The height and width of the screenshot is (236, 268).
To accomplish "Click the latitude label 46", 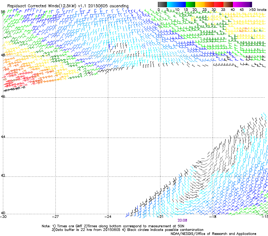I will (x=3, y=97).
